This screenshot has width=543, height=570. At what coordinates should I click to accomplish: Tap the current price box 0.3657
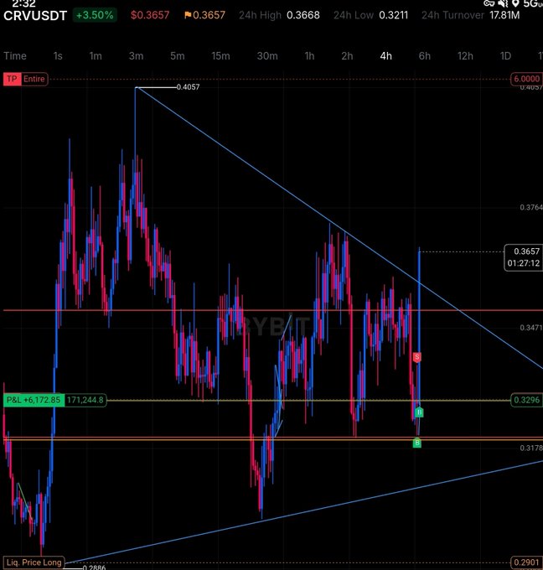(526, 251)
